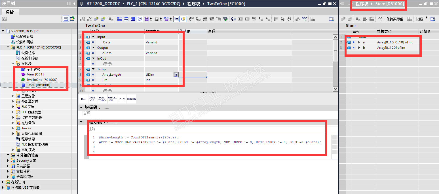Expand the PLC 数据类型 folder
Screen dimensions: 439x194
(x=13, y=112)
